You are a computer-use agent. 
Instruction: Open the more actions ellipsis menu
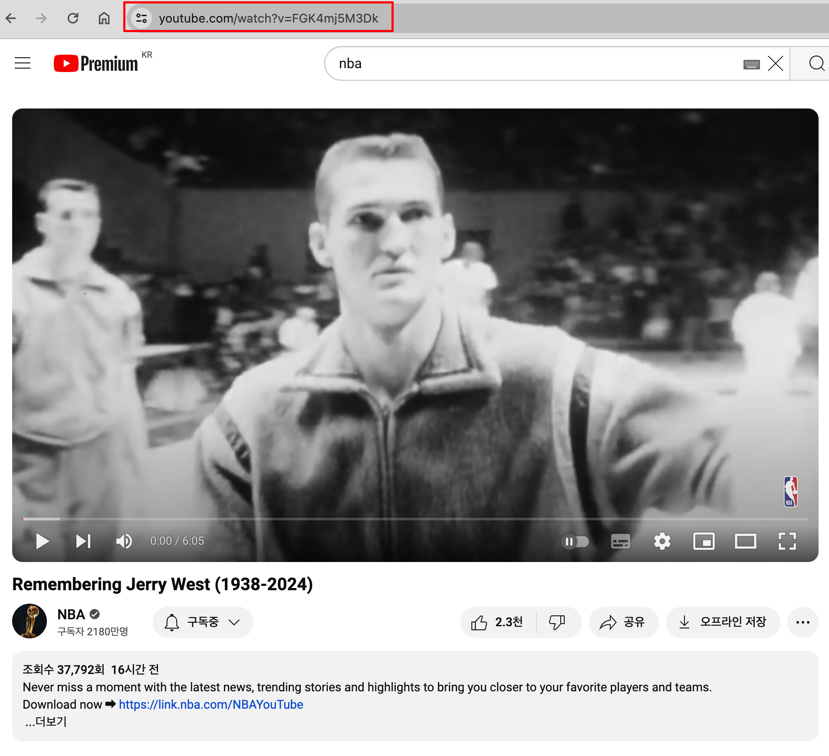803,622
